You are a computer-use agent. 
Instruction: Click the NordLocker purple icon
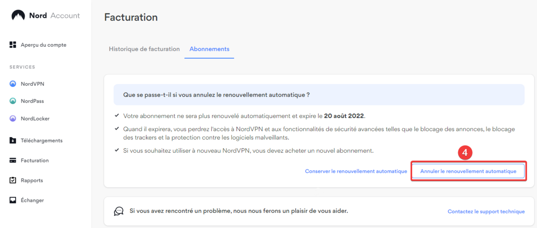13,119
